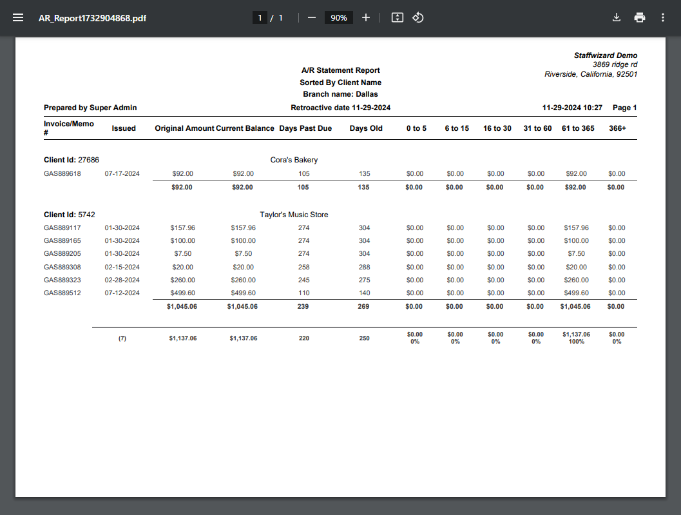Select invoice GAS889512 in the list
Screen dimensions: 681x515
click(62, 293)
